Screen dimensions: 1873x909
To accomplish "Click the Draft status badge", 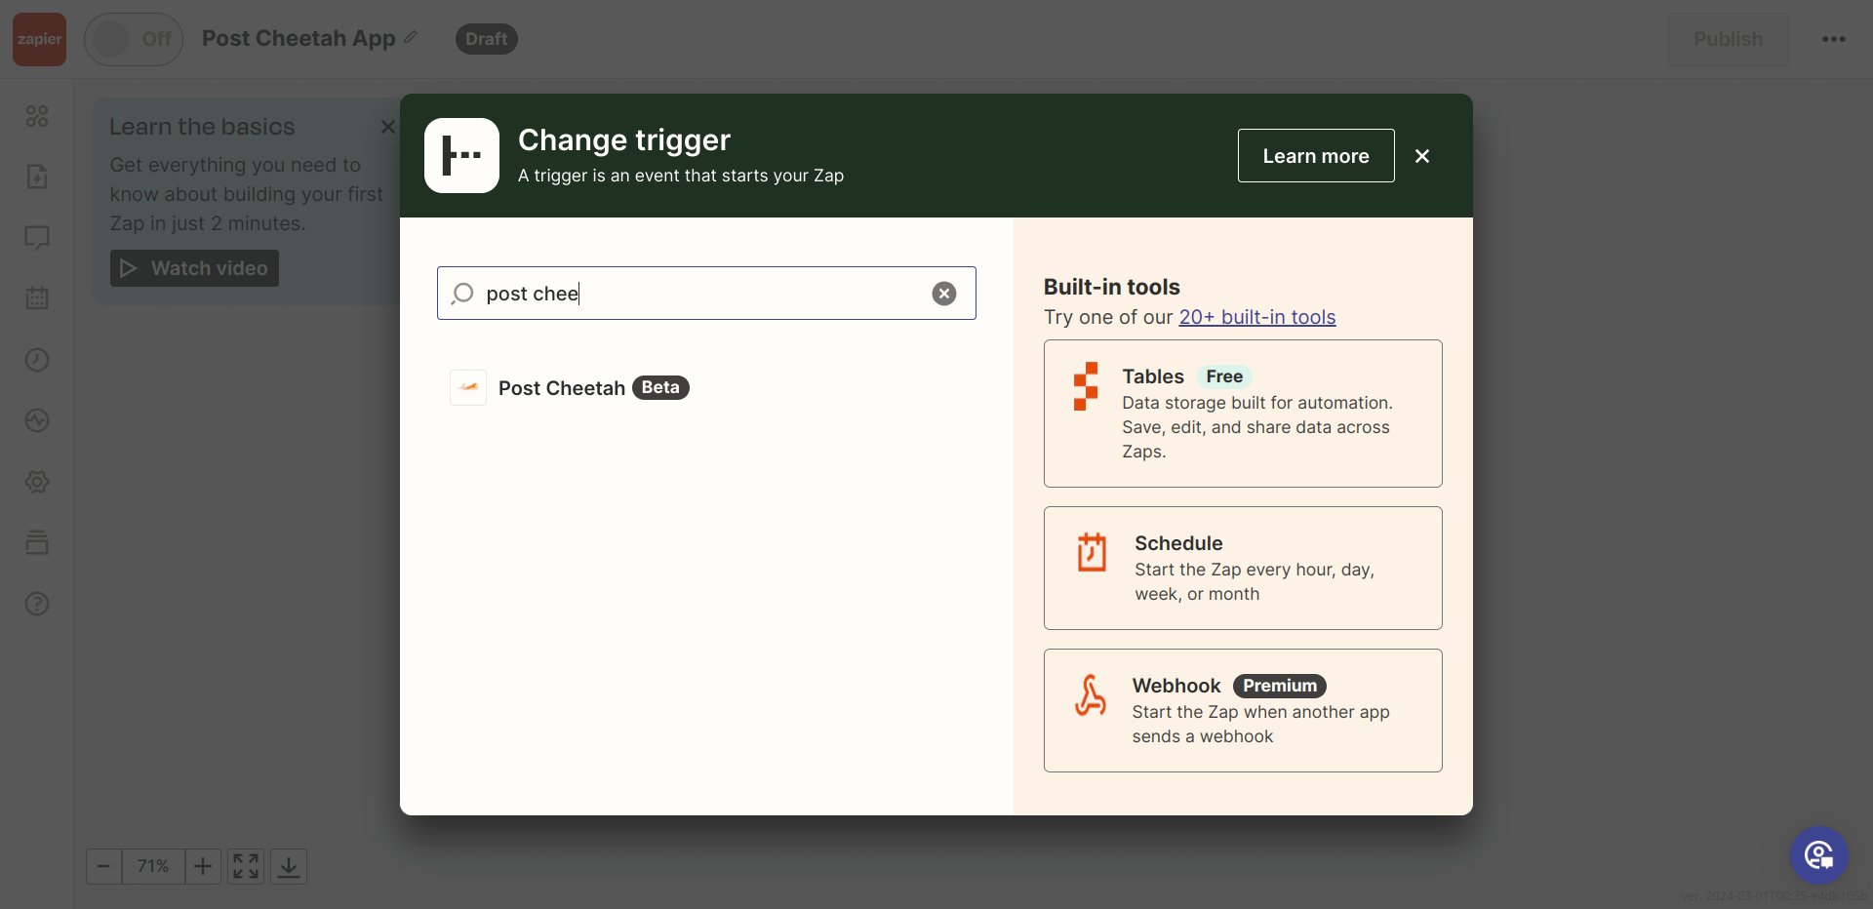I will 486,39.
